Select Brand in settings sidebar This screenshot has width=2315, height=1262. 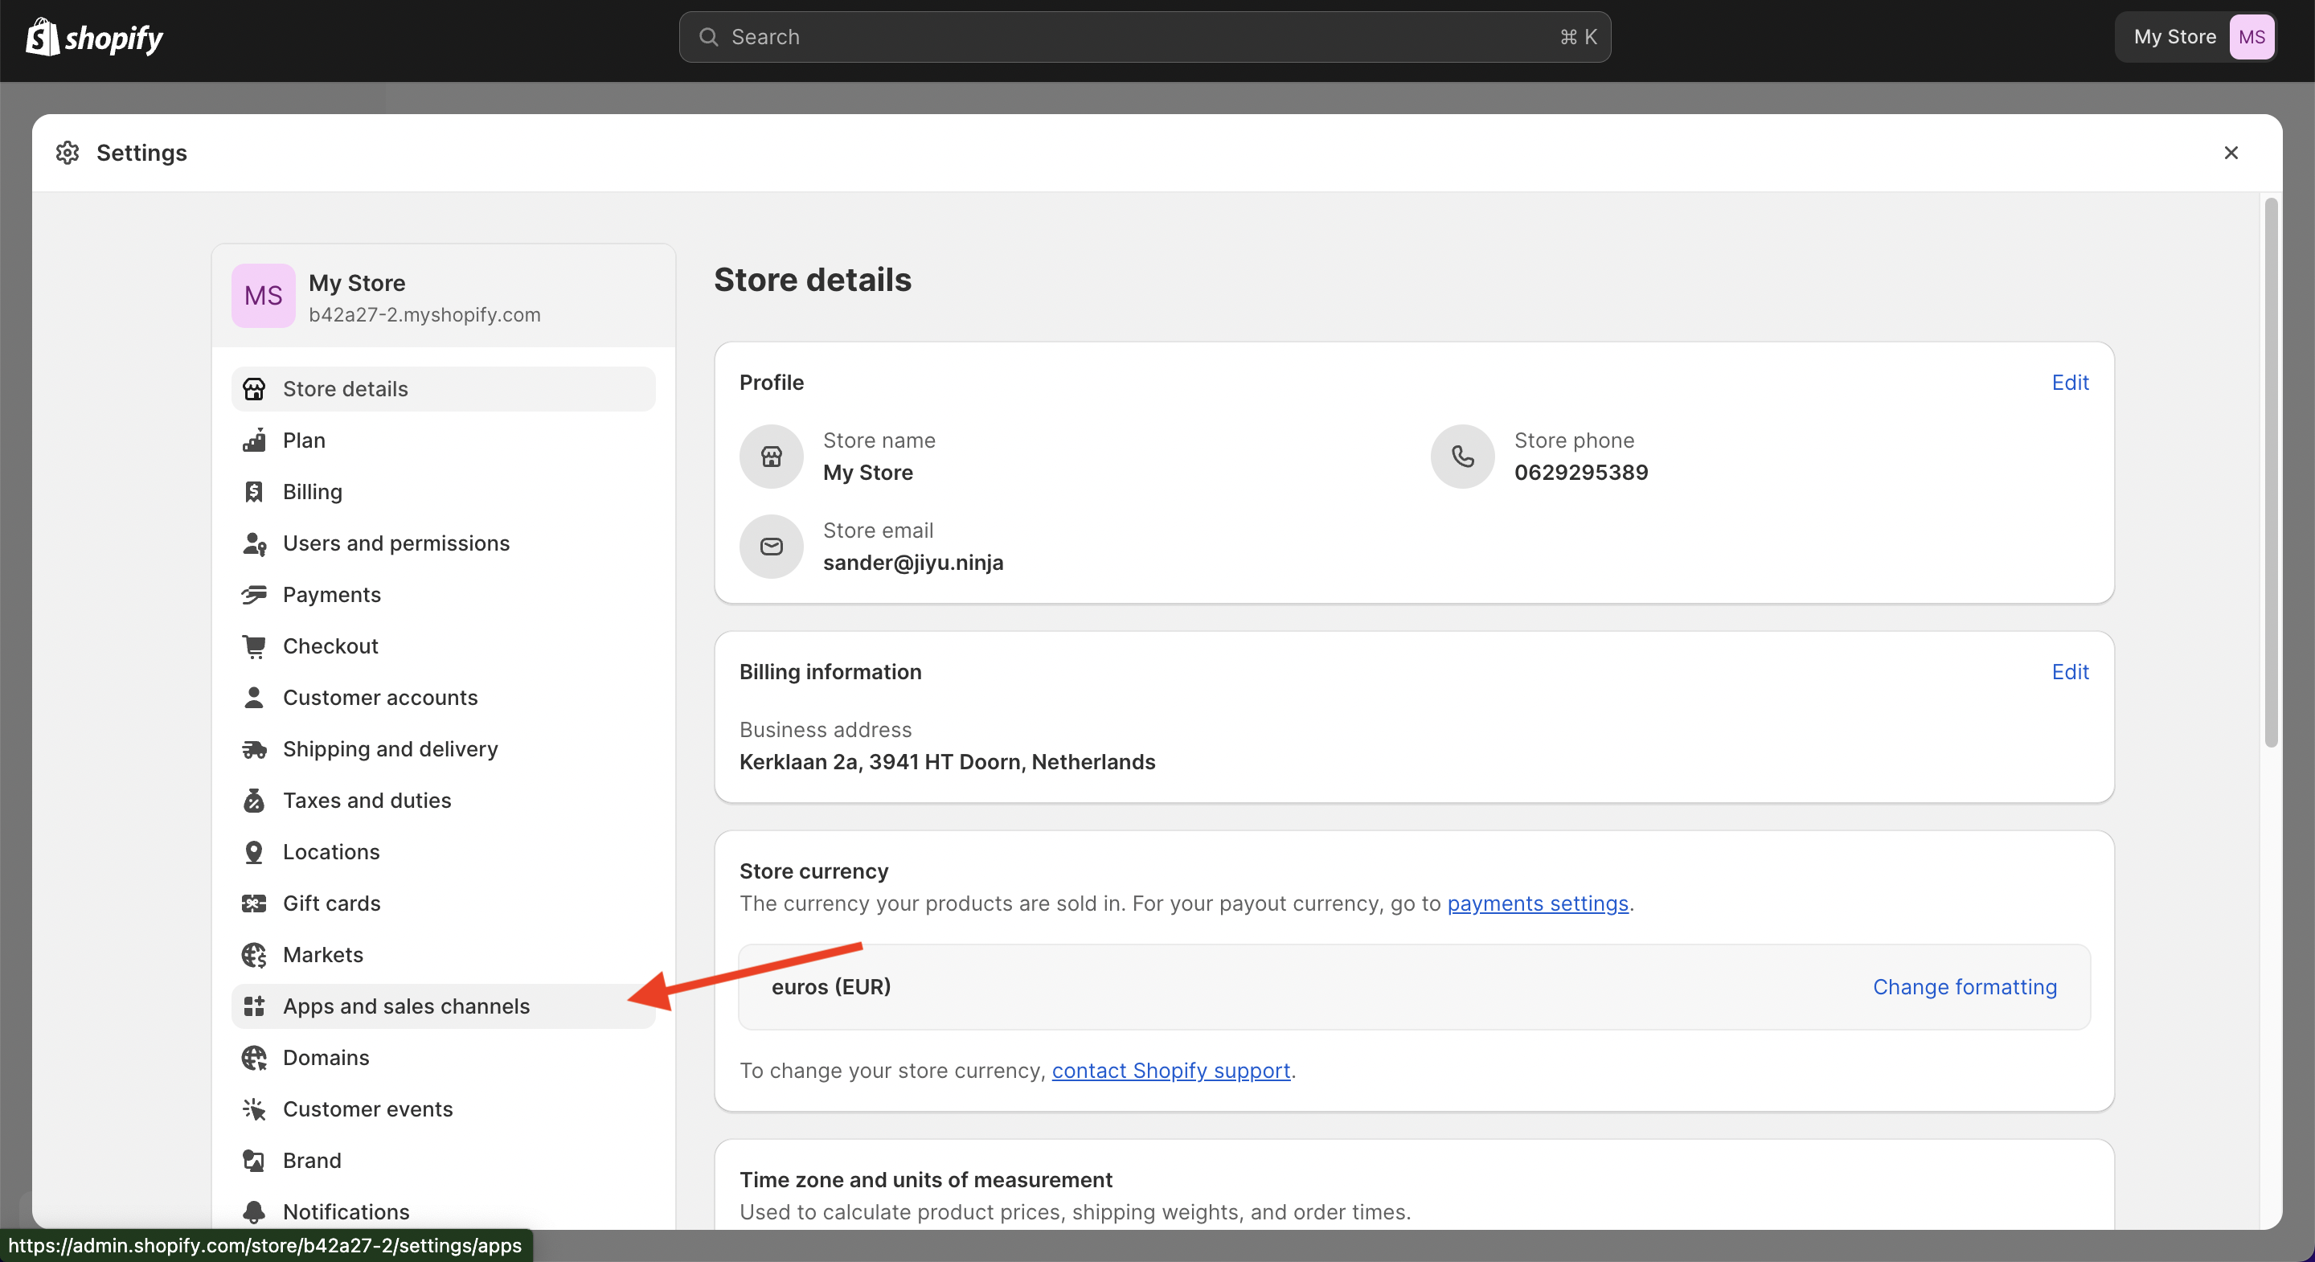click(x=443, y=1161)
